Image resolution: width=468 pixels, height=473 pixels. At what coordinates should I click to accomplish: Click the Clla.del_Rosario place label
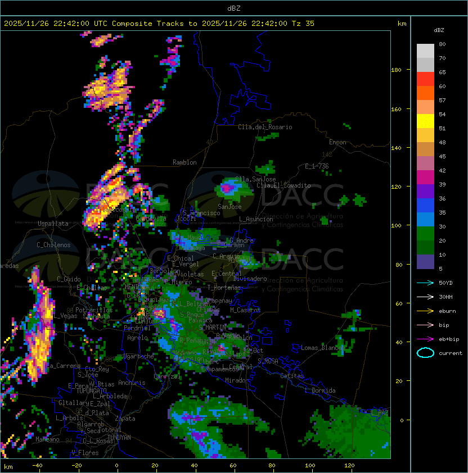tap(265, 127)
